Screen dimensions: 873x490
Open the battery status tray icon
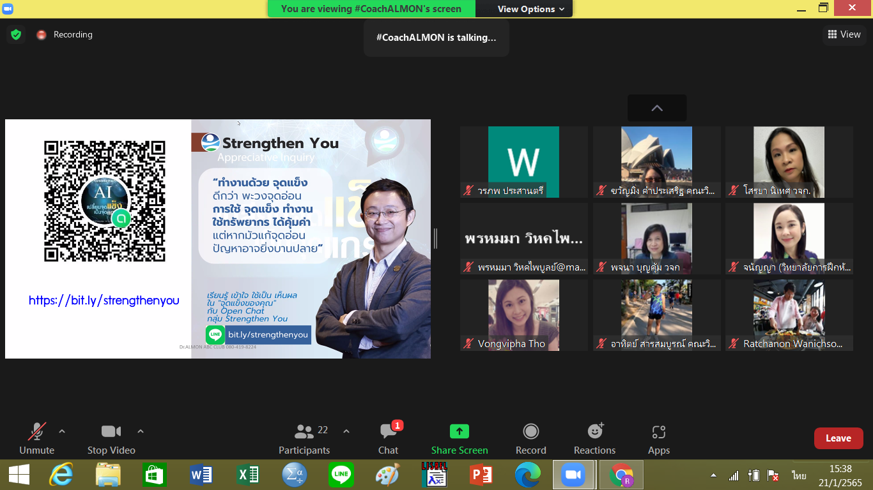pos(754,475)
